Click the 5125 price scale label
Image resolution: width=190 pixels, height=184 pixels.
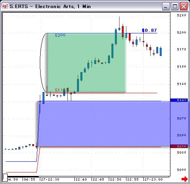182,84
